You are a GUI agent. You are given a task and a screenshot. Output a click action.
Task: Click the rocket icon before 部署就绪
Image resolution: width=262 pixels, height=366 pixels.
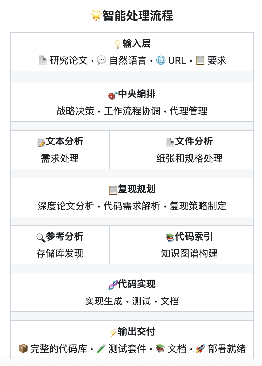(x=200, y=349)
